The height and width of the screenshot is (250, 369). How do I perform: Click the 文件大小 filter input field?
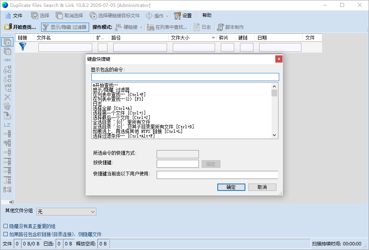click(x=194, y=47)
